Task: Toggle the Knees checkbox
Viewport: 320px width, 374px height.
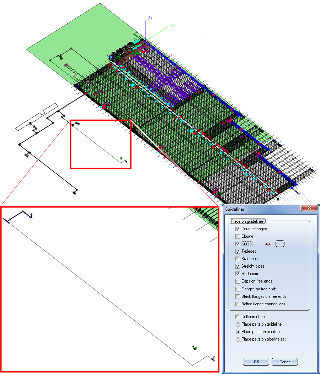Action: [238, 244]
